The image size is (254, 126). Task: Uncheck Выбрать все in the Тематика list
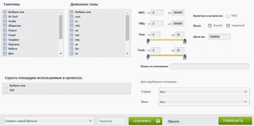5,12
